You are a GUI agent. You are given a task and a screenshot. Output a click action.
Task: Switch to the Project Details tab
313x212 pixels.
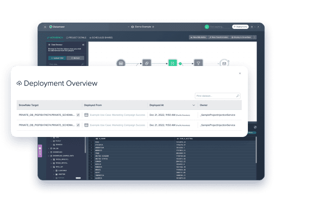coord(76,38)
